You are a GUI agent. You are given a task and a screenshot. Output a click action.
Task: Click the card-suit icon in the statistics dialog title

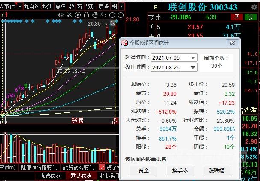[124, 43]
